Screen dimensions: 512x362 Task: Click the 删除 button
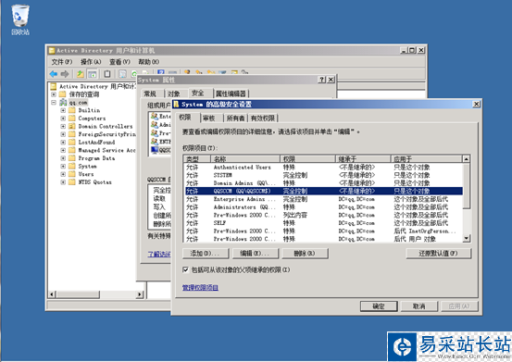305,254
